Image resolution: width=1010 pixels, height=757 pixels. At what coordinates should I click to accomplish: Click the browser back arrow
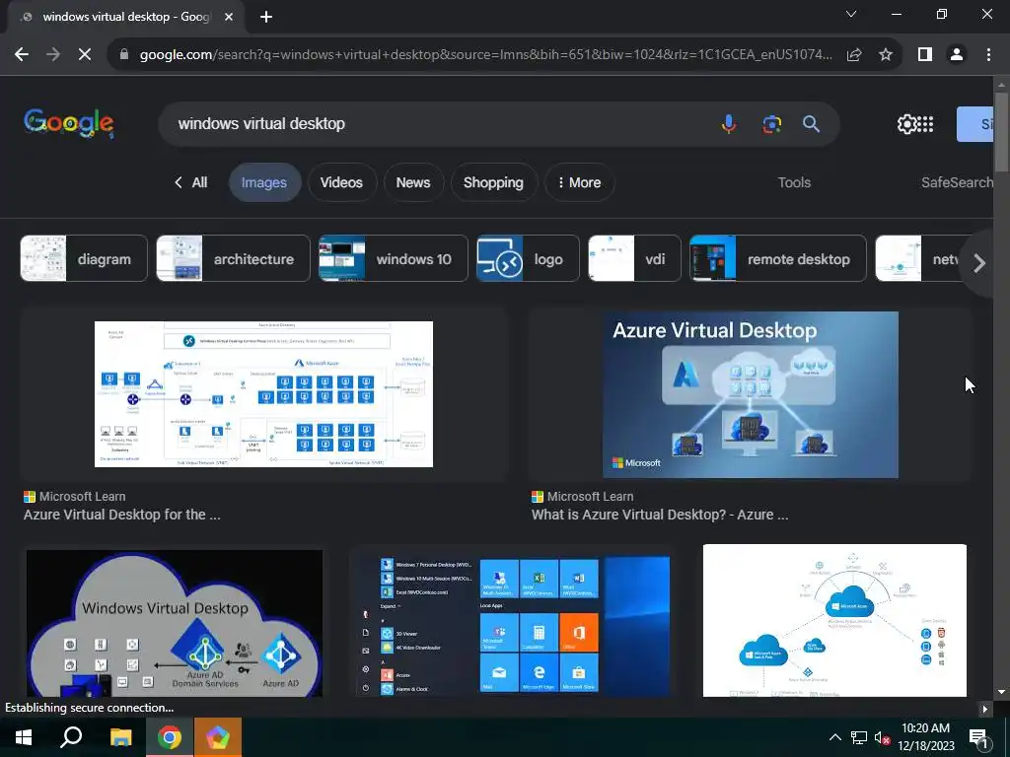tap(22, 55)
